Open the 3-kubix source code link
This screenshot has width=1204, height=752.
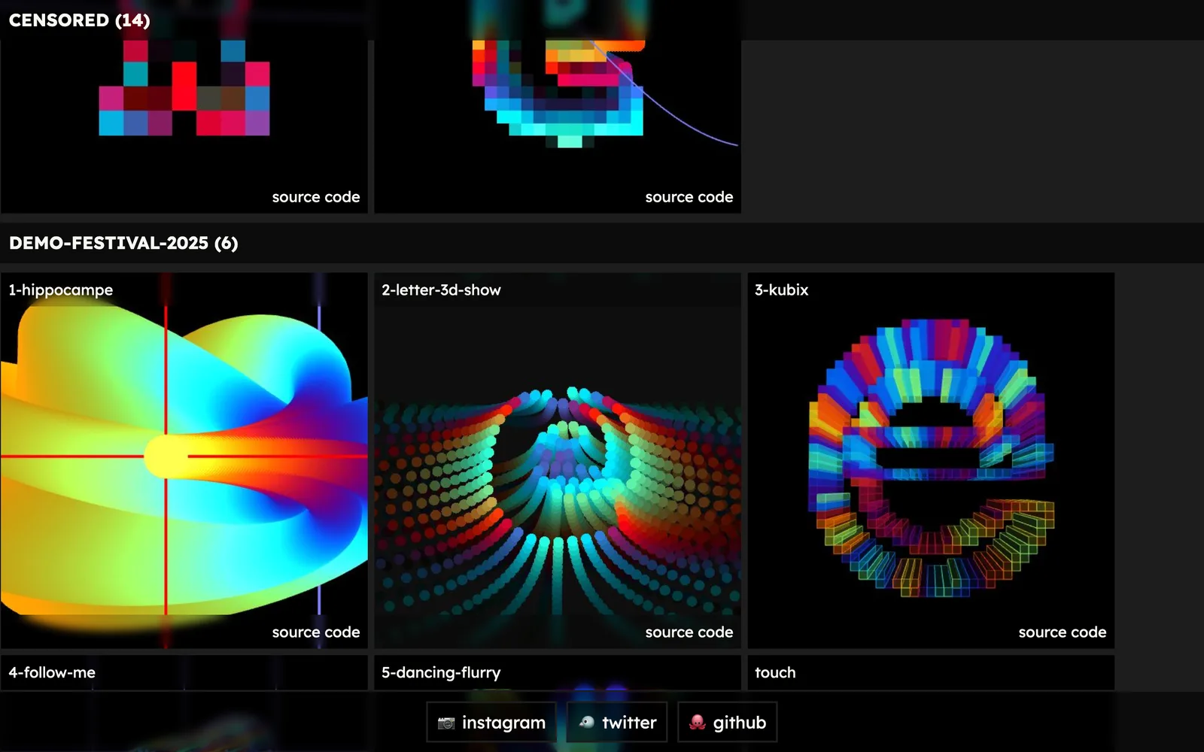1063,632
